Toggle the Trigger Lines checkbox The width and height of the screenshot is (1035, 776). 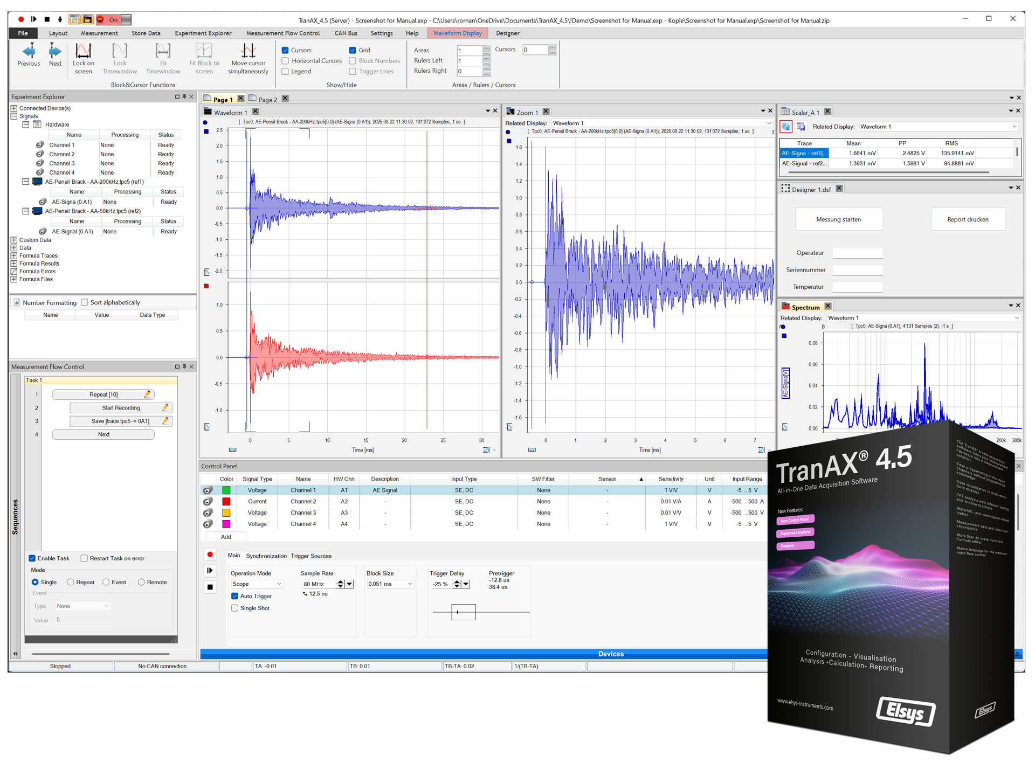(352, 71)
